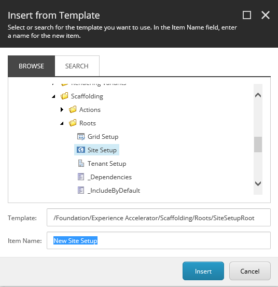Switch to the SEARCH tab
The image size is (278, 287).
tap(77, 66)
